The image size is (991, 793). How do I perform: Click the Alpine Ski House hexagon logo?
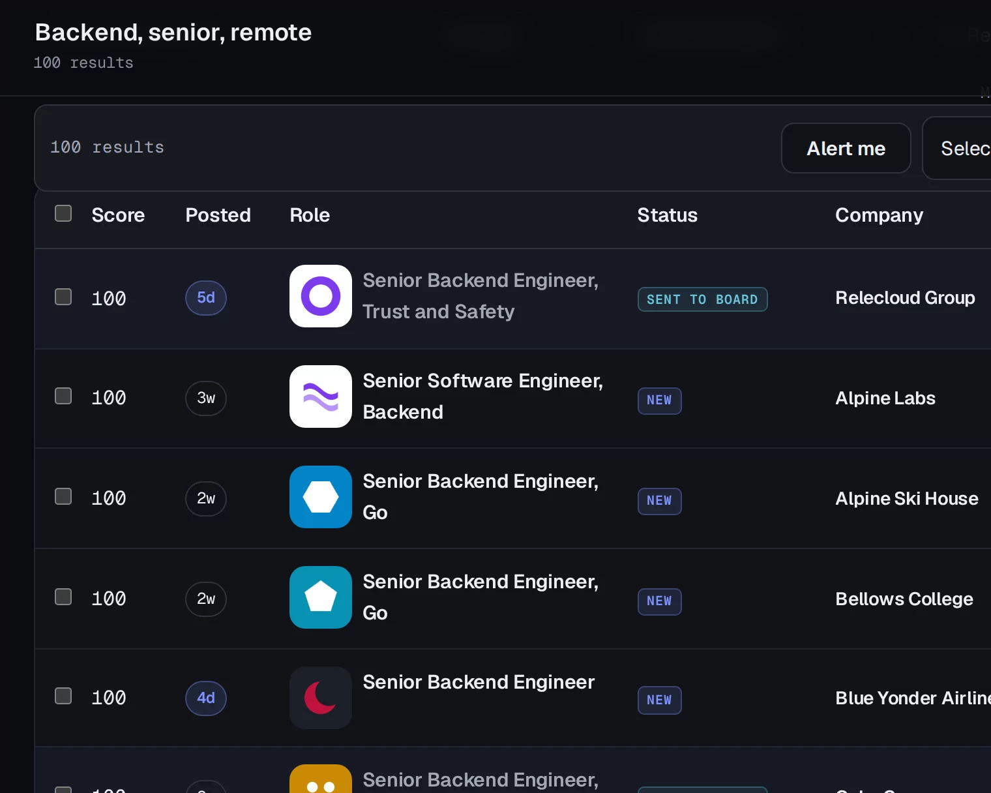click(x=321, y=497)
